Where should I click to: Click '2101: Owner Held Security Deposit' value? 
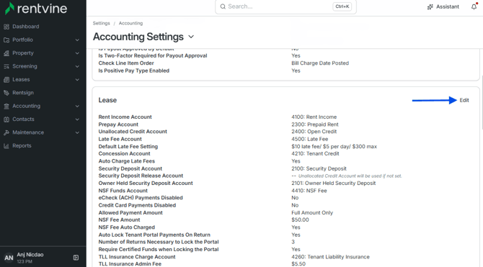coord(334,184)
